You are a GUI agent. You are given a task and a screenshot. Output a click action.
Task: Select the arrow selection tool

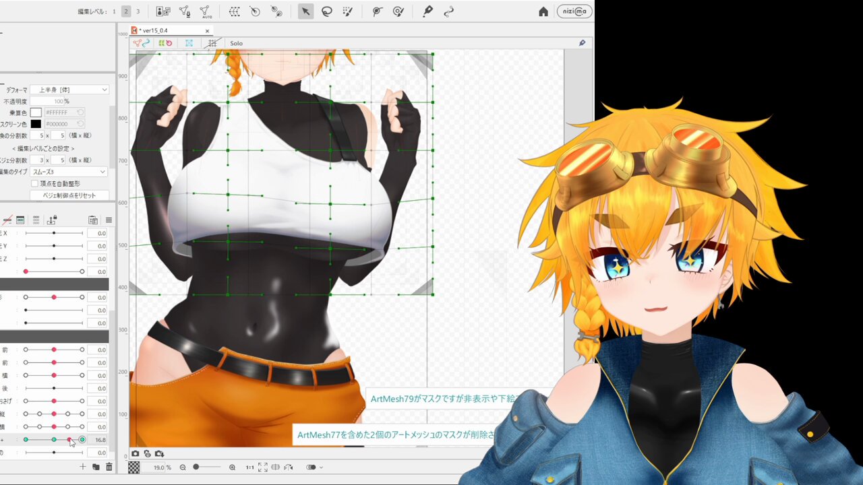305,11
